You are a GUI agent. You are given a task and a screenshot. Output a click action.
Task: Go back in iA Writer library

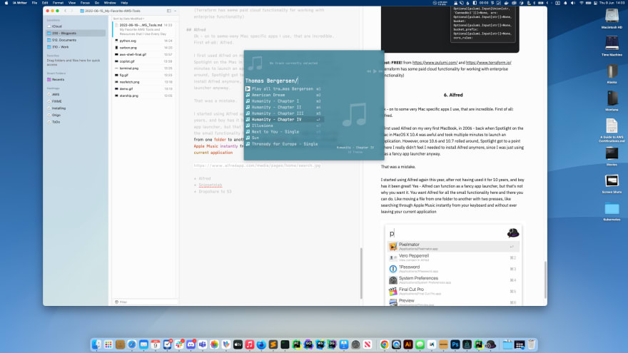[65, 11]
